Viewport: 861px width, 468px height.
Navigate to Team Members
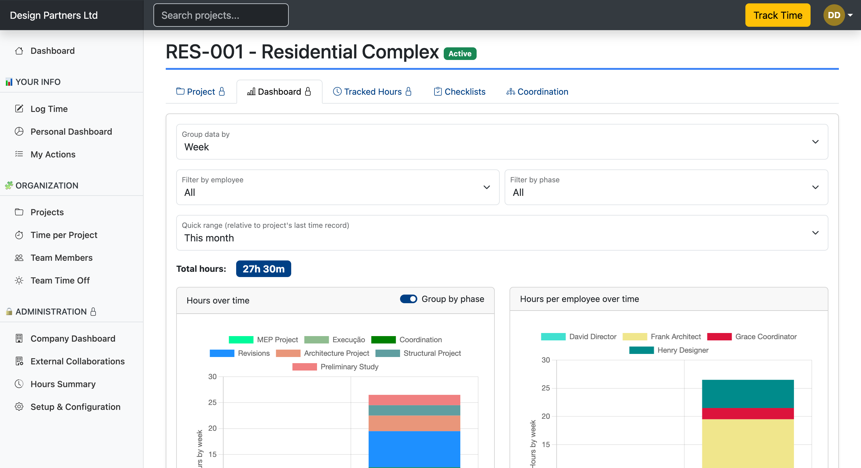(x=61, y=257)
